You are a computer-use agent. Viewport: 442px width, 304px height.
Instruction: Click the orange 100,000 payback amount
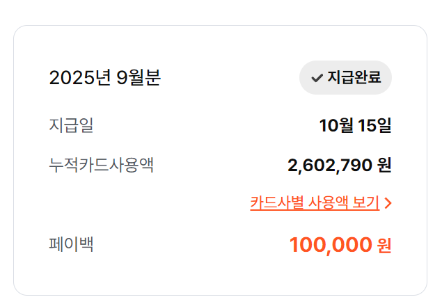point(331,245)
